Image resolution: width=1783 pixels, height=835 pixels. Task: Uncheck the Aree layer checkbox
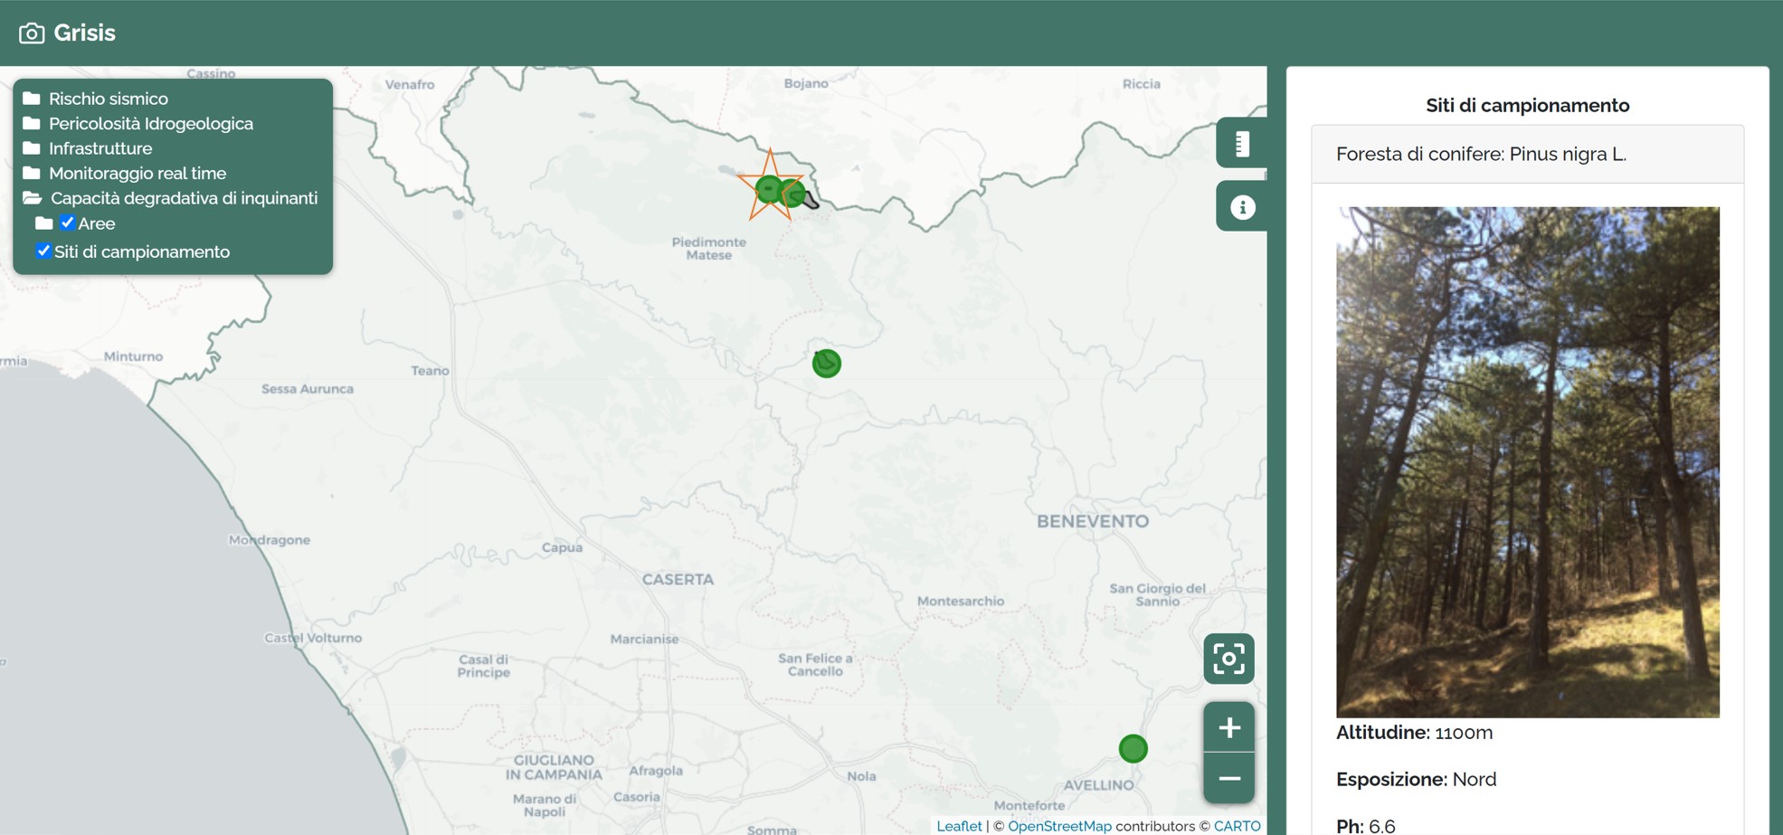pyautogui.click(x=68, y=223)
